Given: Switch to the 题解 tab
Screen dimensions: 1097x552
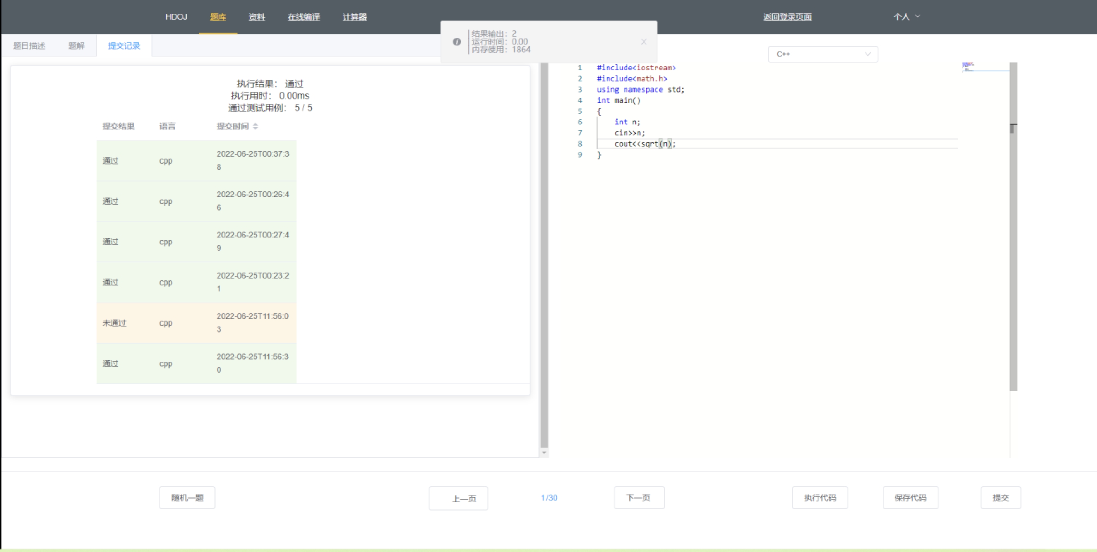Looking at the screenshot, I should [76, 45].
